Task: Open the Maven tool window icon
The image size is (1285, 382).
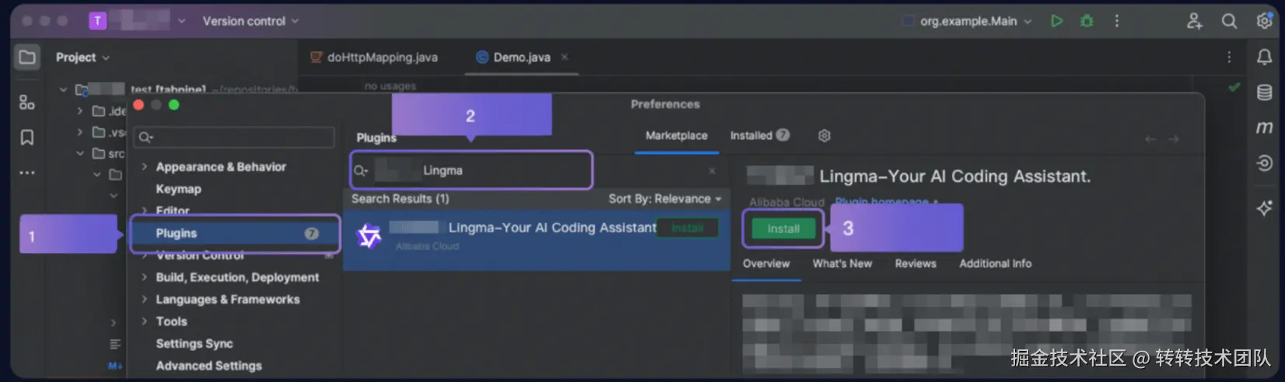Action: point(1264,127)
